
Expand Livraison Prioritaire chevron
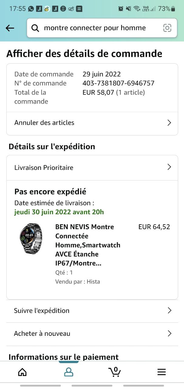click(x=169, y=167)
